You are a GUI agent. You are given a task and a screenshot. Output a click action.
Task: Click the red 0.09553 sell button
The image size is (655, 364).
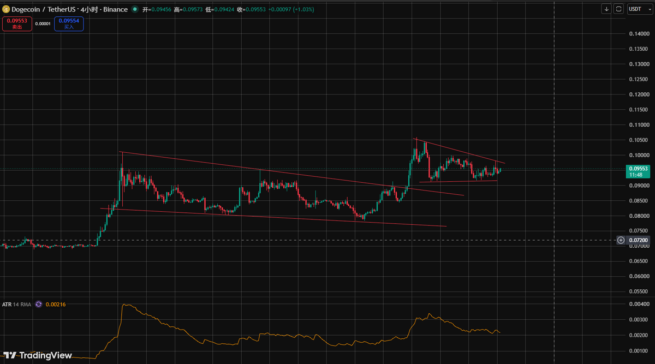(17, 23)
